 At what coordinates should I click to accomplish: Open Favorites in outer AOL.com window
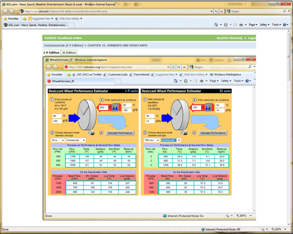click(11, 19)
